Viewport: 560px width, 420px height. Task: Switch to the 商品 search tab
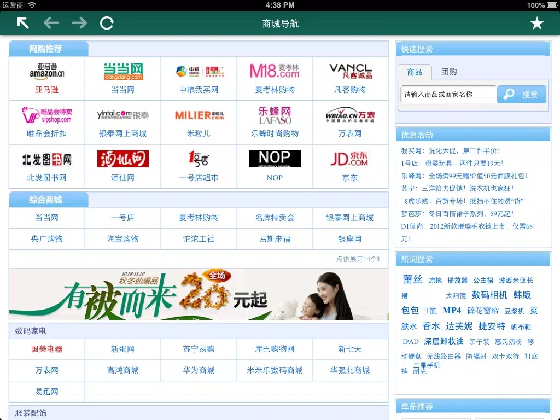415,72
